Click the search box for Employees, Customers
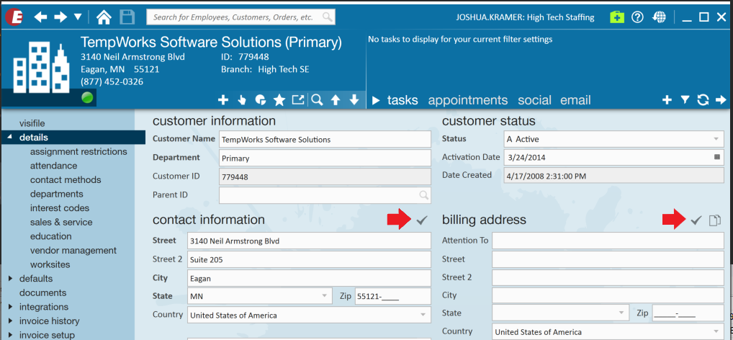Viewport: 733px width, 340px height. tap(240, 17)
